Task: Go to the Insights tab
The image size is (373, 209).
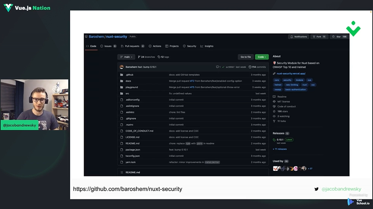Action: [x=207, y=46]
